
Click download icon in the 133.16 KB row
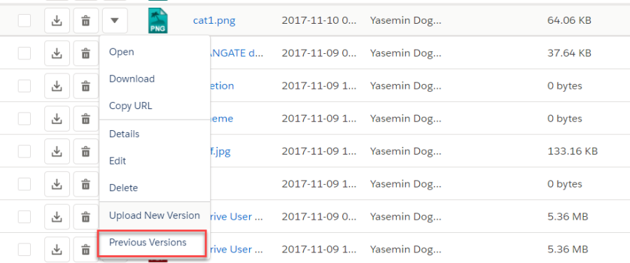[x=57, y=151]
